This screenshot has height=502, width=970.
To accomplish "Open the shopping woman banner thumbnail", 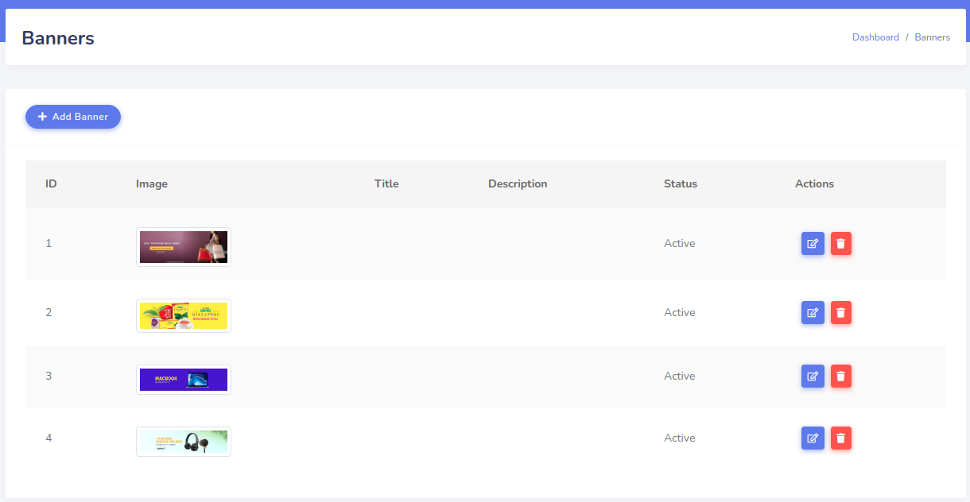I will click(184, 247).
